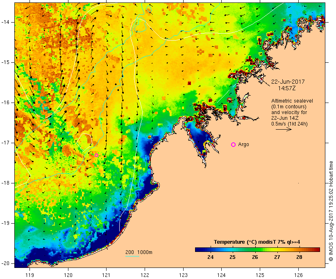336x279 pixels.
Task: Click the IMOS copyright timestamp text
Action: tap(331, 211)
